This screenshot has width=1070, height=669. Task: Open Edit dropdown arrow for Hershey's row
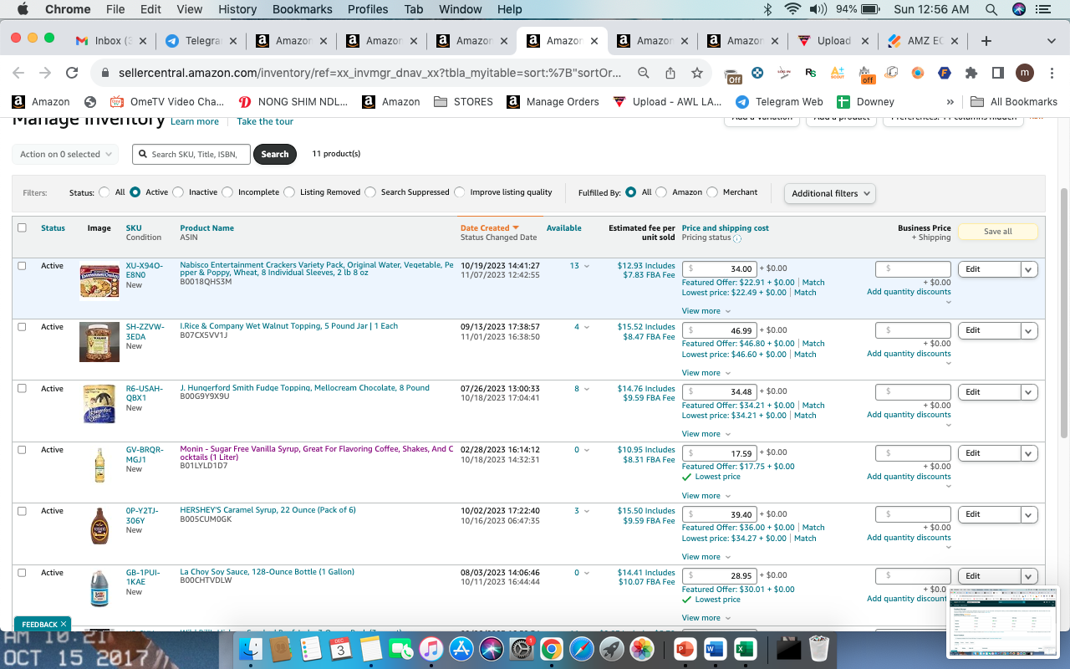click(1029, 514)
